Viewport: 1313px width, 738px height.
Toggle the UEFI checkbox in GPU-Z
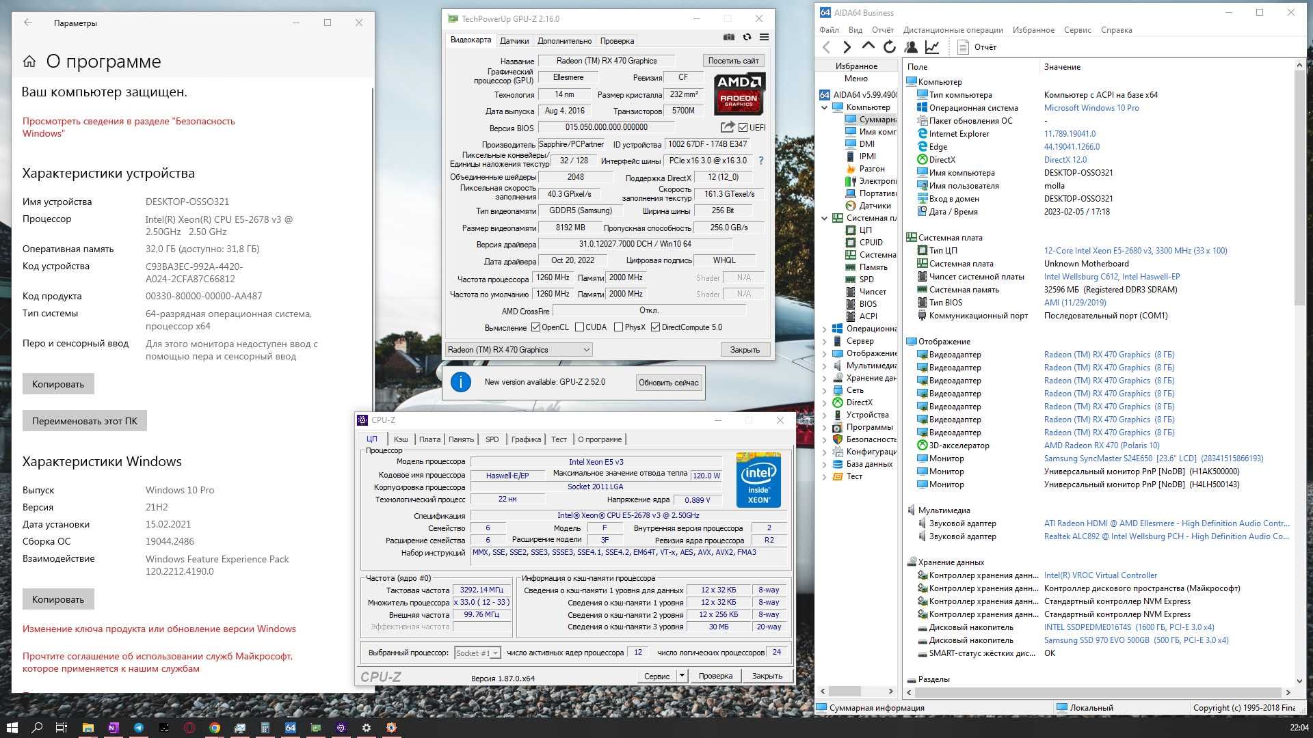[x=743, y=127]
